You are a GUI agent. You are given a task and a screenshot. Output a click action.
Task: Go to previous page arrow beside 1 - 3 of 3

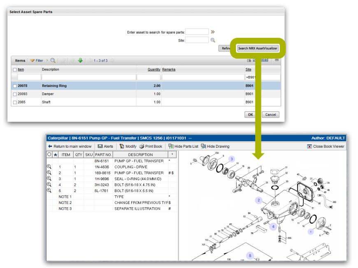point(91,61)
